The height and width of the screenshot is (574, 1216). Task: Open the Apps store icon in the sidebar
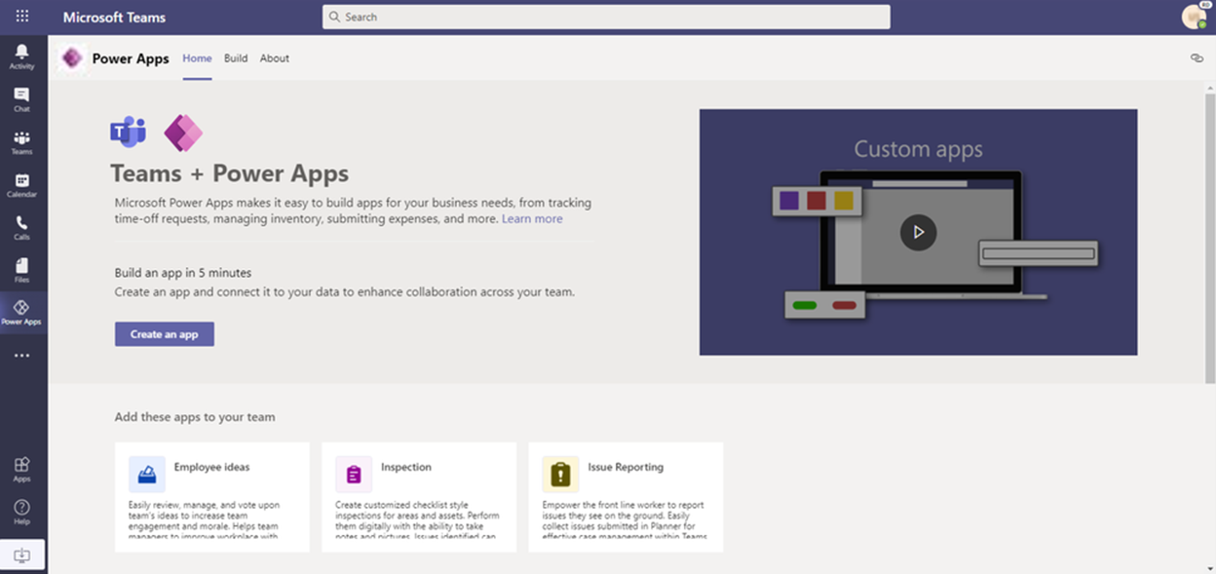(x=21, y=470)
